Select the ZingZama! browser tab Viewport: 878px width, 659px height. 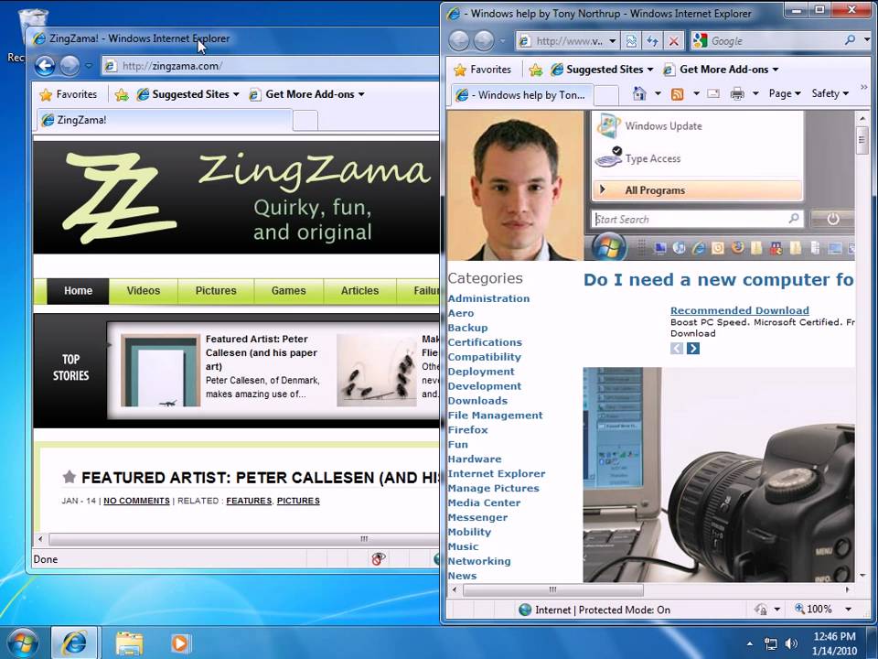(165, 120)
